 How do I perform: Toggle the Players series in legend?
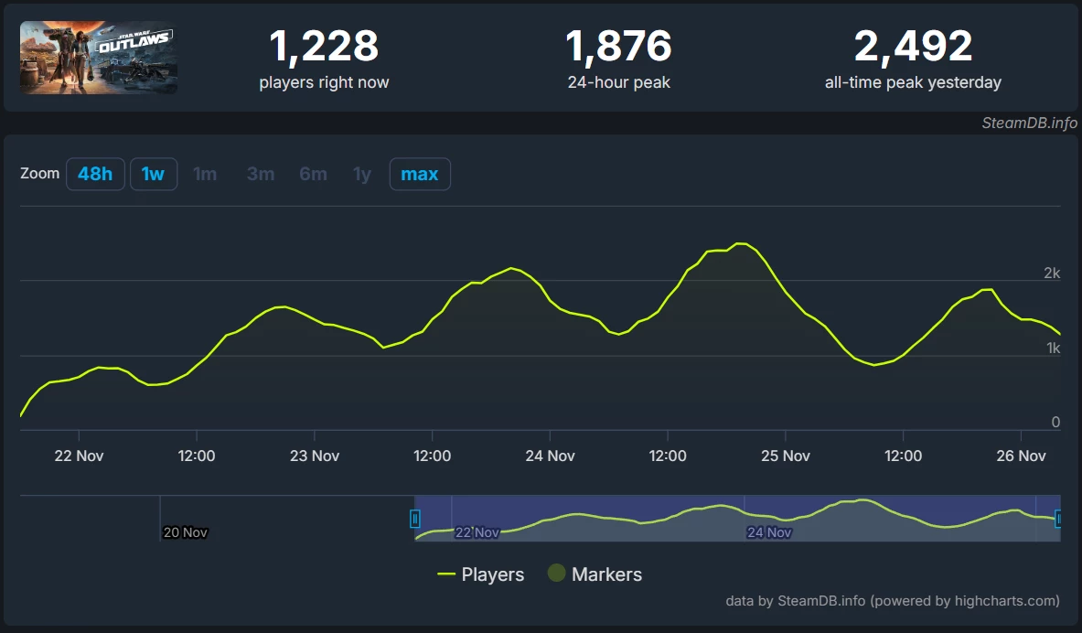point(481,574)
